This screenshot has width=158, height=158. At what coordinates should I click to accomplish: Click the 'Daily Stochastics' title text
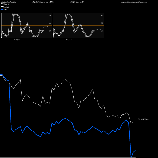(x=9, y=2)
